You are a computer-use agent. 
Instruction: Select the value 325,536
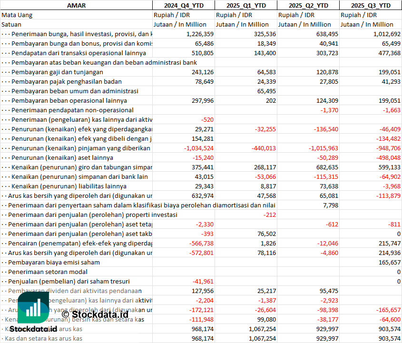pos(265,34)
